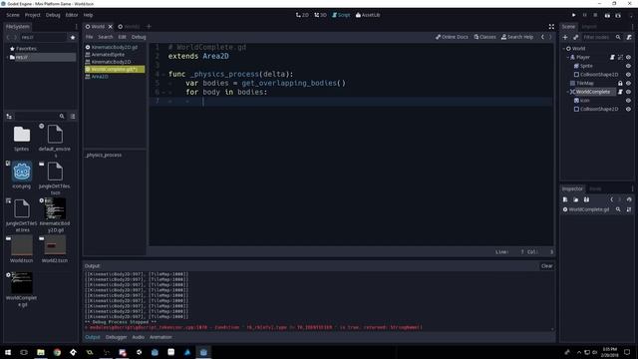Open the AssetLib workspace
Viewport: 638px width, 359px height.
click(368, 15)
